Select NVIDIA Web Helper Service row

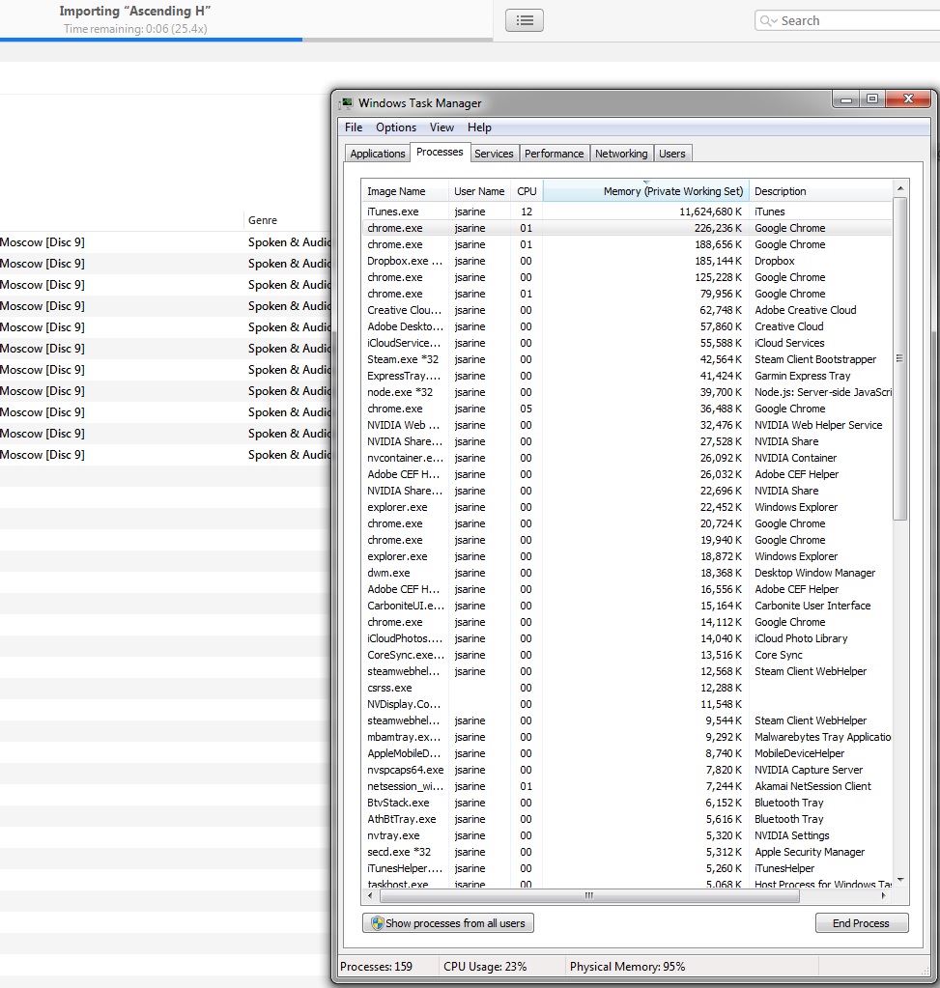point(627,425)
